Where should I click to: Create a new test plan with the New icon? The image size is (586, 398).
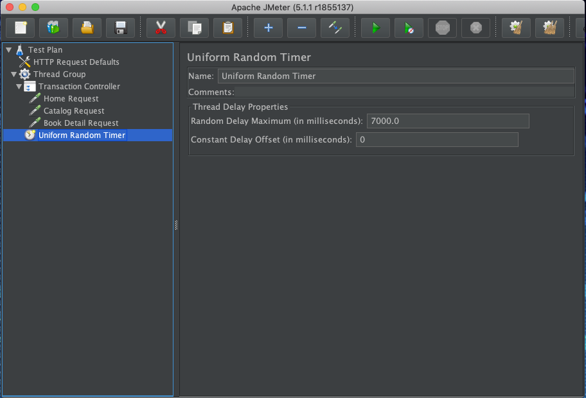pos(21,28)
